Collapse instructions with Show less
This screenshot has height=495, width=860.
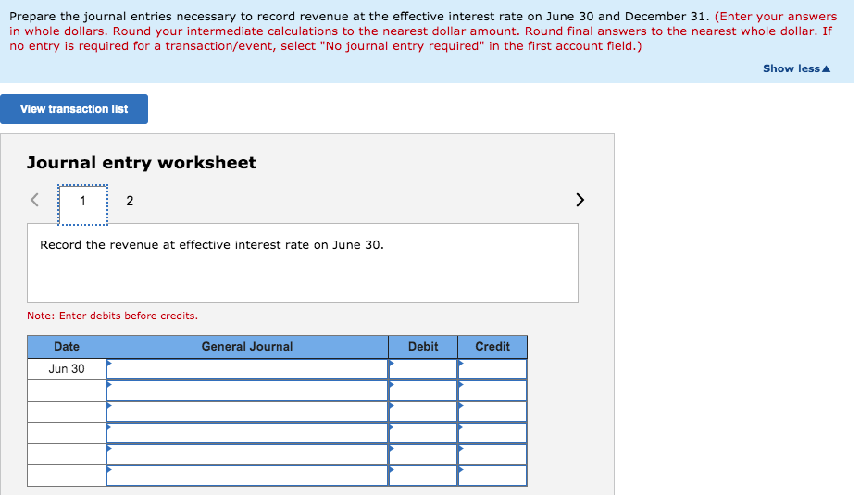796,68
